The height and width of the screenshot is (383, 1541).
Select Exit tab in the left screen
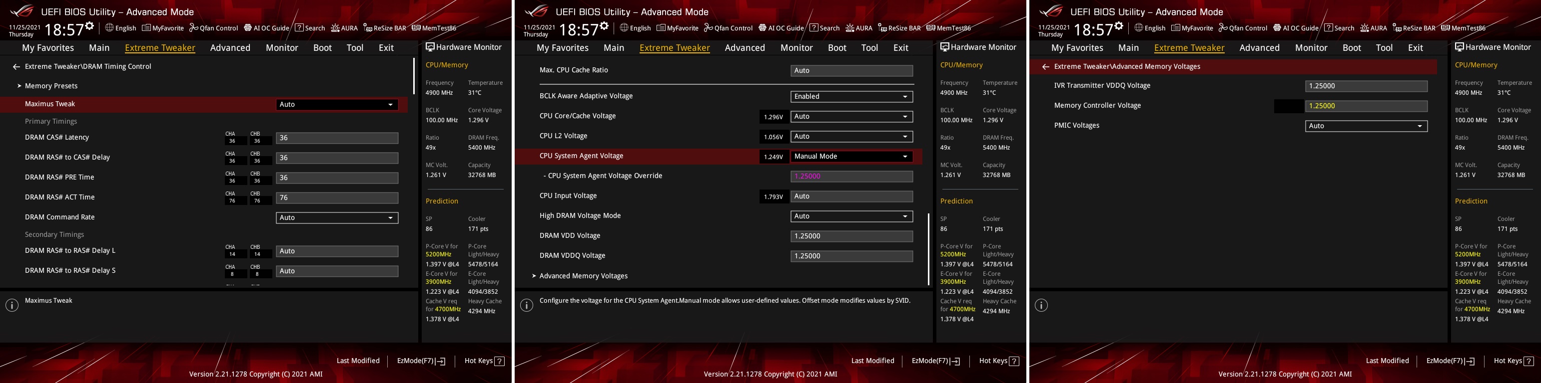386,48
